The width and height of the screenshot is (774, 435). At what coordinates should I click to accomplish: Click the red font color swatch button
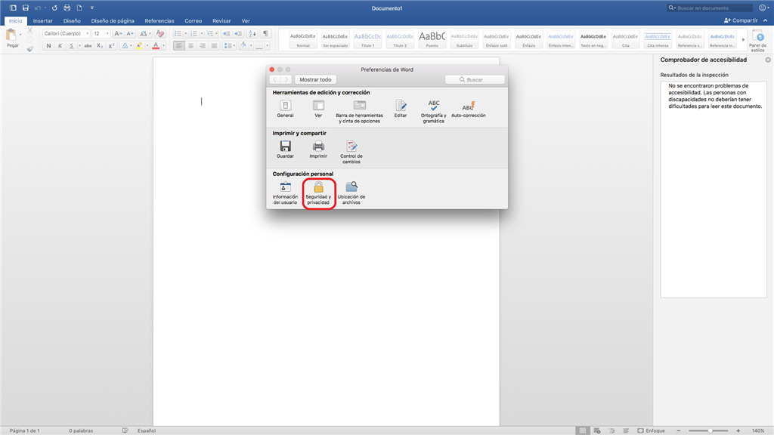pos(156,46)
